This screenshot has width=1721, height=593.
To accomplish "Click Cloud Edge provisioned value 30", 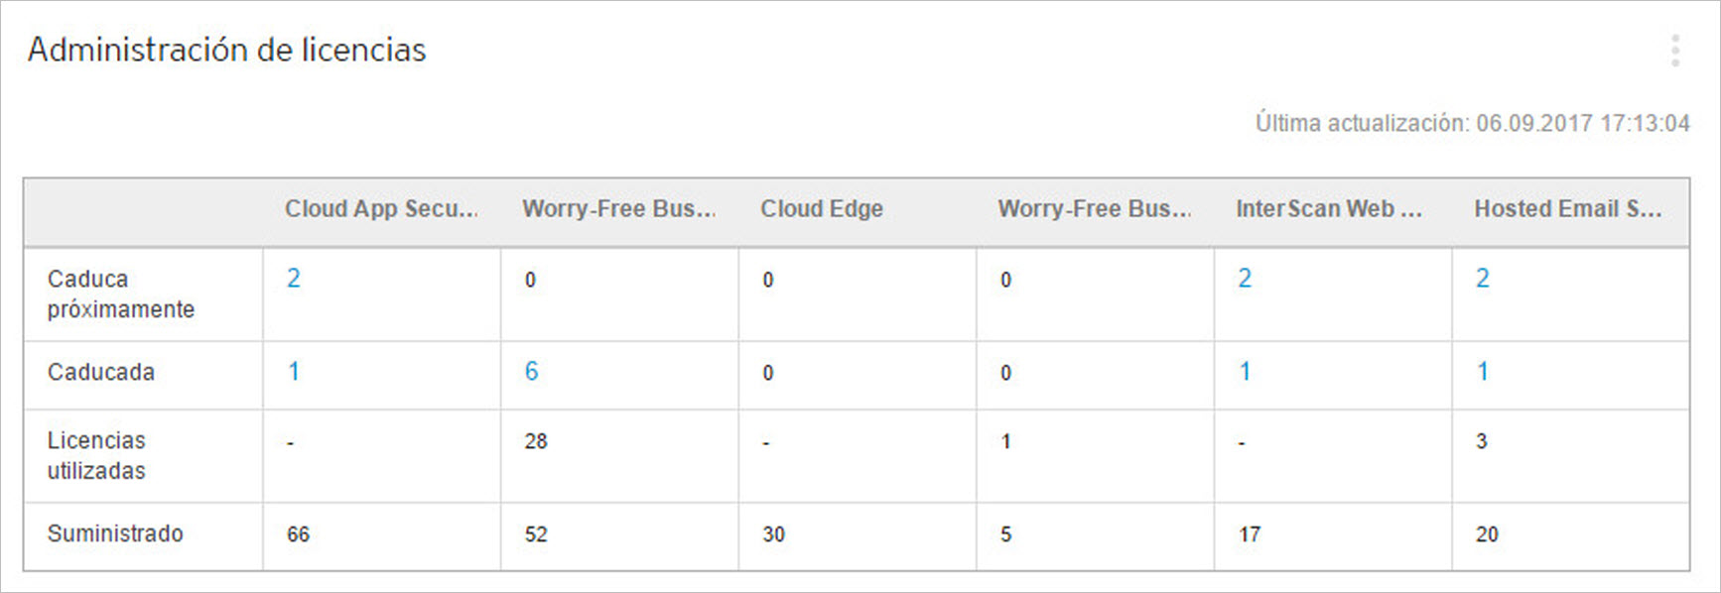I will pyautogui.click(x=774, y=535).
